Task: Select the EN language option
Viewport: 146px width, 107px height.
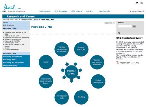Action: [x=137, y=3]
